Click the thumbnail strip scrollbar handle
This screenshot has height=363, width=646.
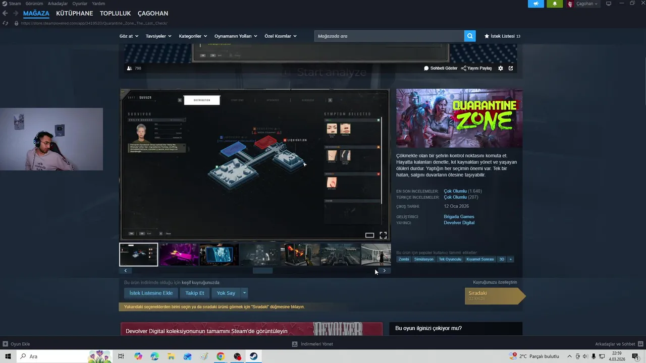262,271
